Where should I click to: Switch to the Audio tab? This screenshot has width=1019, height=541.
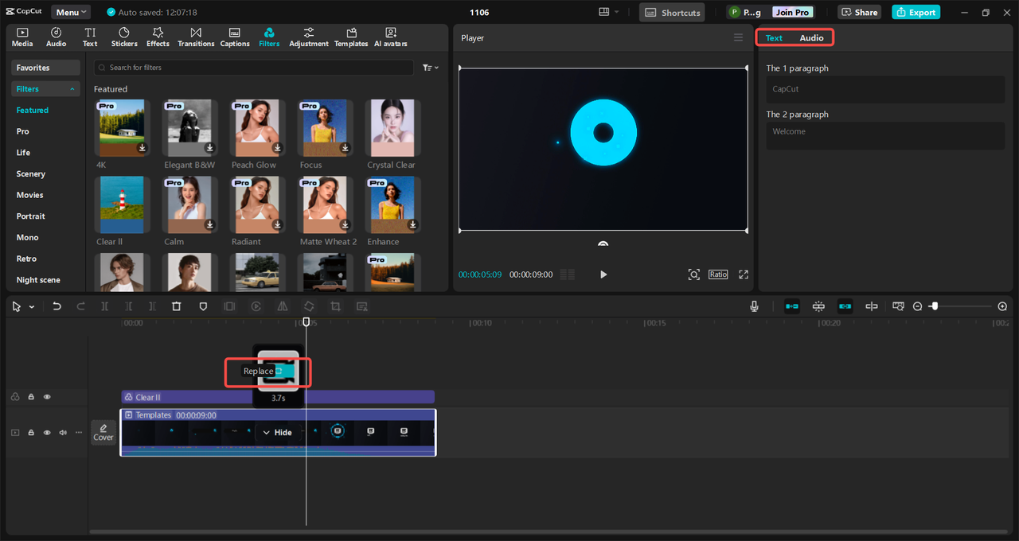tap(811, 38)
